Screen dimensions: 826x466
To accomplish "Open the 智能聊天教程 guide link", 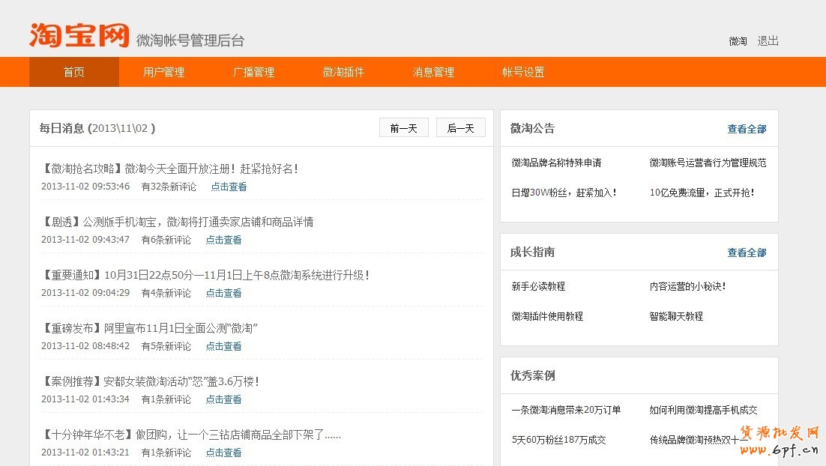I will pyautogui.click(x=676, y=316).
